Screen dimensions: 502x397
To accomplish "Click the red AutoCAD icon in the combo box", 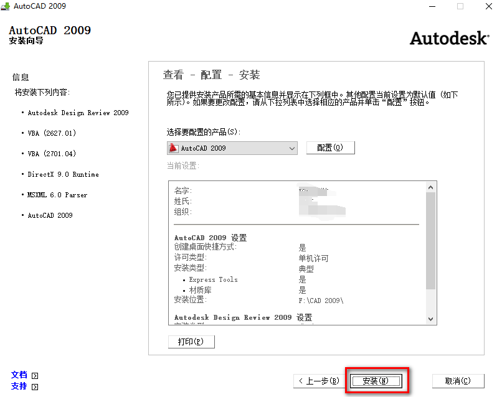I will point(174,148).
